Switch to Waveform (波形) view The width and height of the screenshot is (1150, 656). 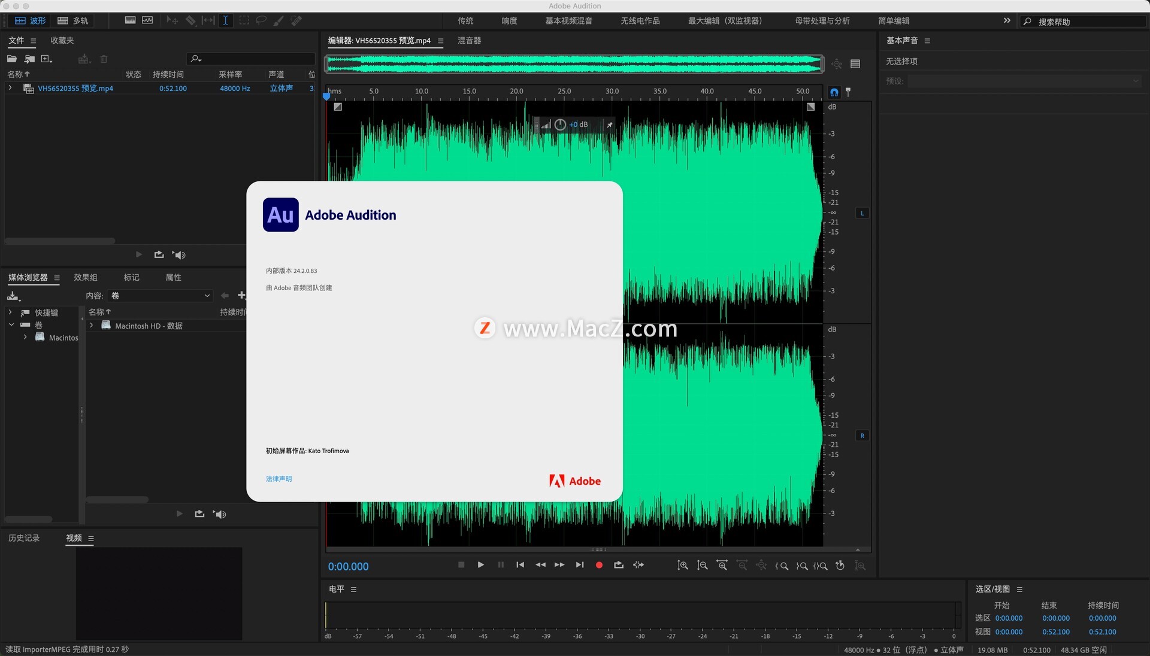(30, 20)
